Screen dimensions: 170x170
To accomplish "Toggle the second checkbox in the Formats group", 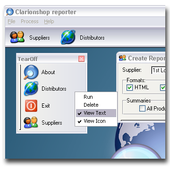I will click(163, 87).
